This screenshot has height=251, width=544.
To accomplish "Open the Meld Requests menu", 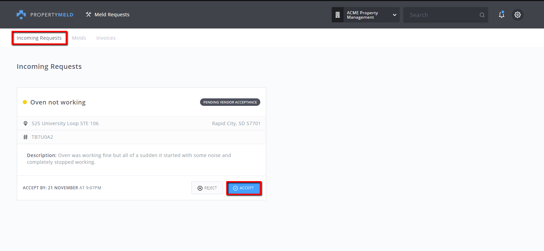I will coord(112,15).
